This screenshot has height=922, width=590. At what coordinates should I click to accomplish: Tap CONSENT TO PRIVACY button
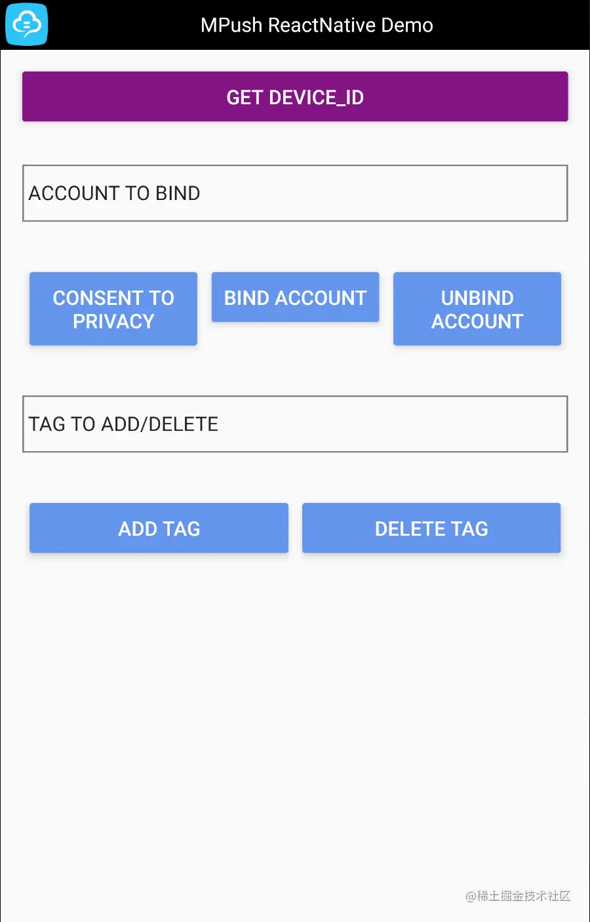(113, 309)
